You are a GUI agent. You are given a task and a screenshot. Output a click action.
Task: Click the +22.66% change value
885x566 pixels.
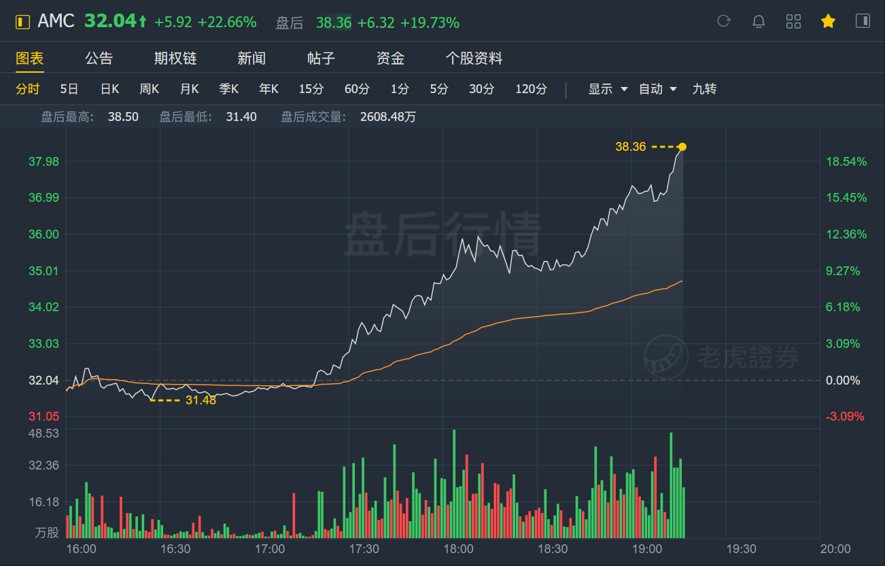tap(227, 22)
